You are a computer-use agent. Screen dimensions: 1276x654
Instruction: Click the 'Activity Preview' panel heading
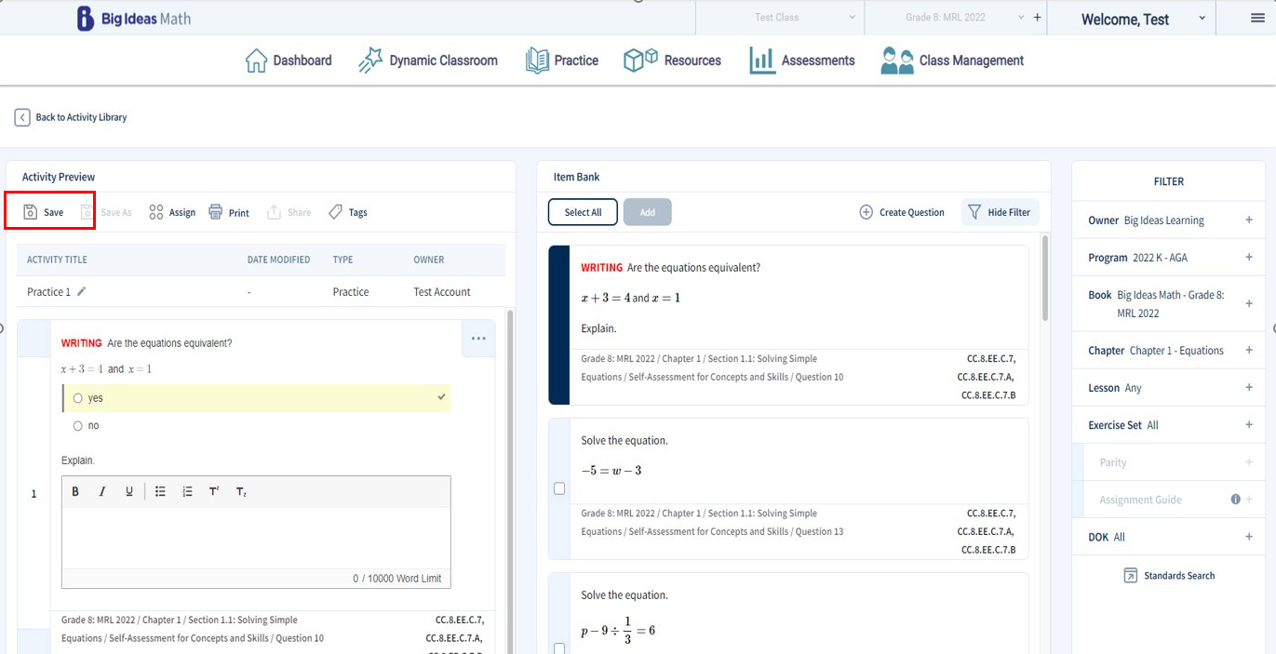point(59,177)
